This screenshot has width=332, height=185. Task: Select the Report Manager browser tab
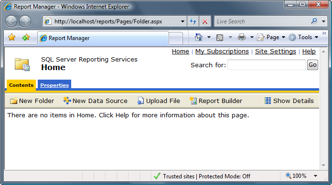coord(103,38)
